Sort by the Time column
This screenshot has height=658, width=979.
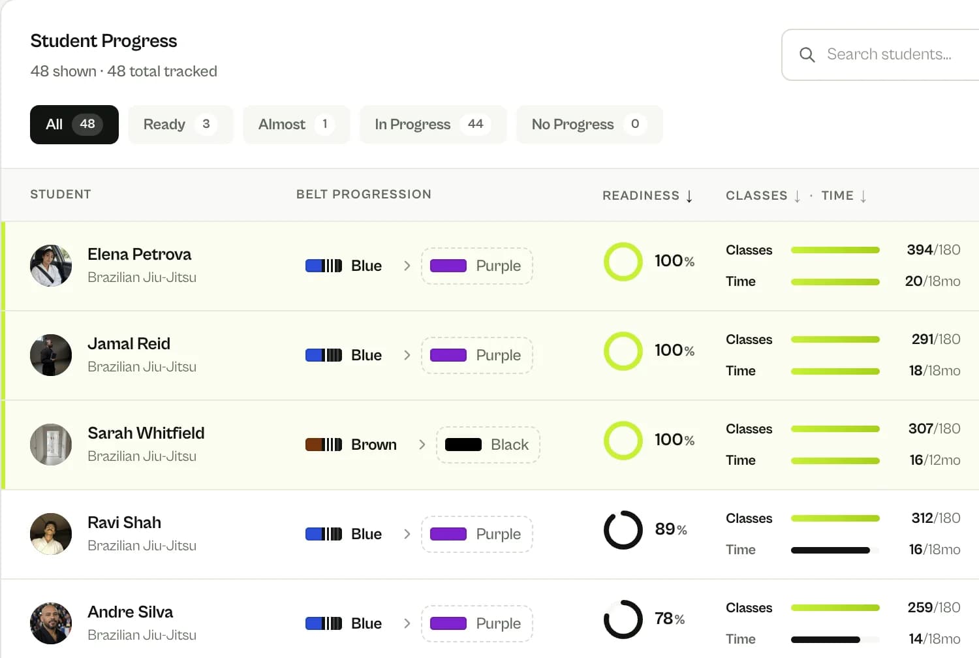coord(844,196)
